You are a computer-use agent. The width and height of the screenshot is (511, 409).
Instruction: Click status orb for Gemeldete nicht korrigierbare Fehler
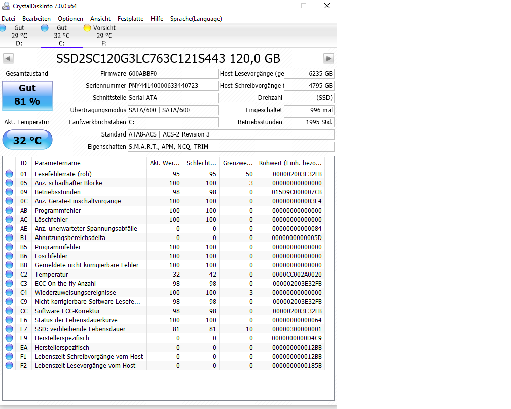(9, 265)
